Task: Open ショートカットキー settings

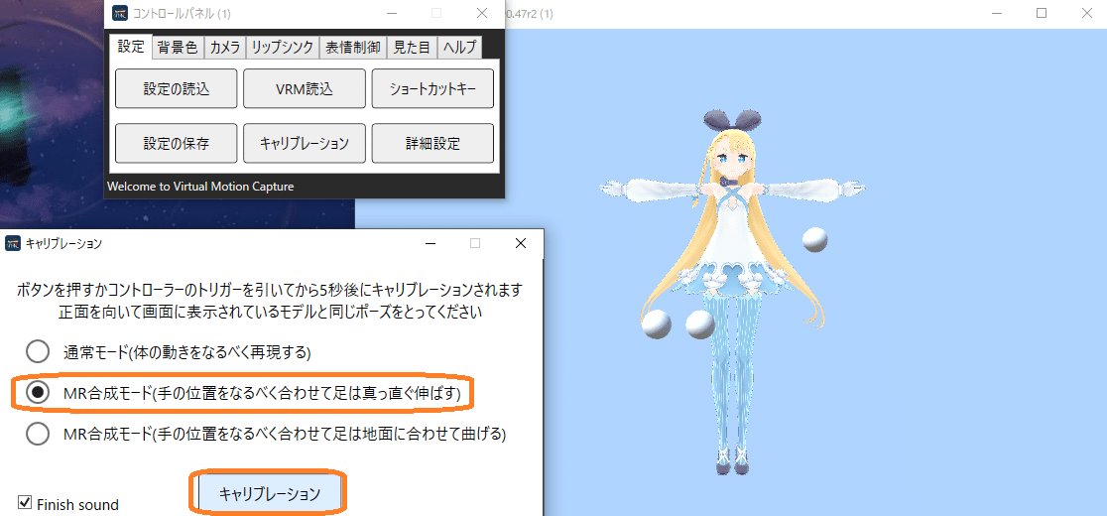Action: [432, 89]
